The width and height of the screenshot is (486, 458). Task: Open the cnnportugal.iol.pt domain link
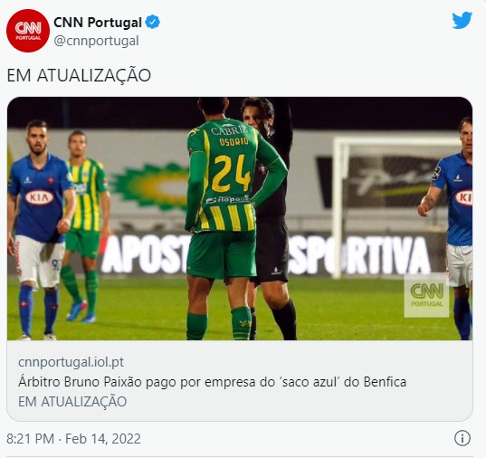click(x=71, y=362)
